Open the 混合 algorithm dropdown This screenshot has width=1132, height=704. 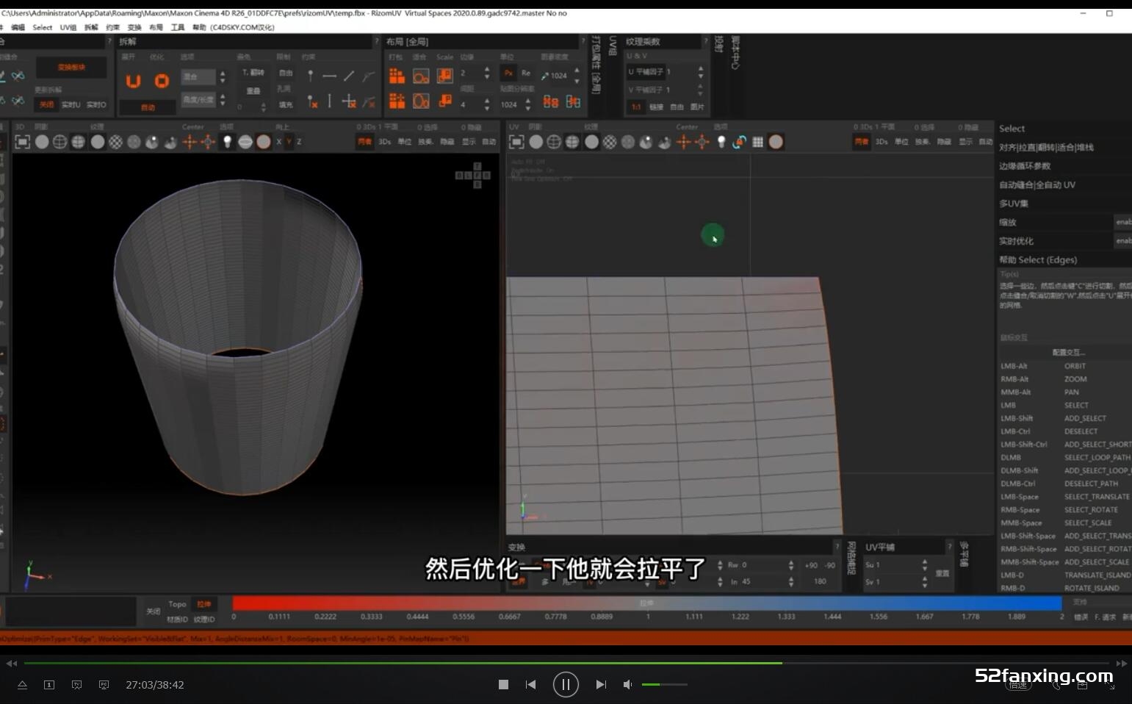198,76
